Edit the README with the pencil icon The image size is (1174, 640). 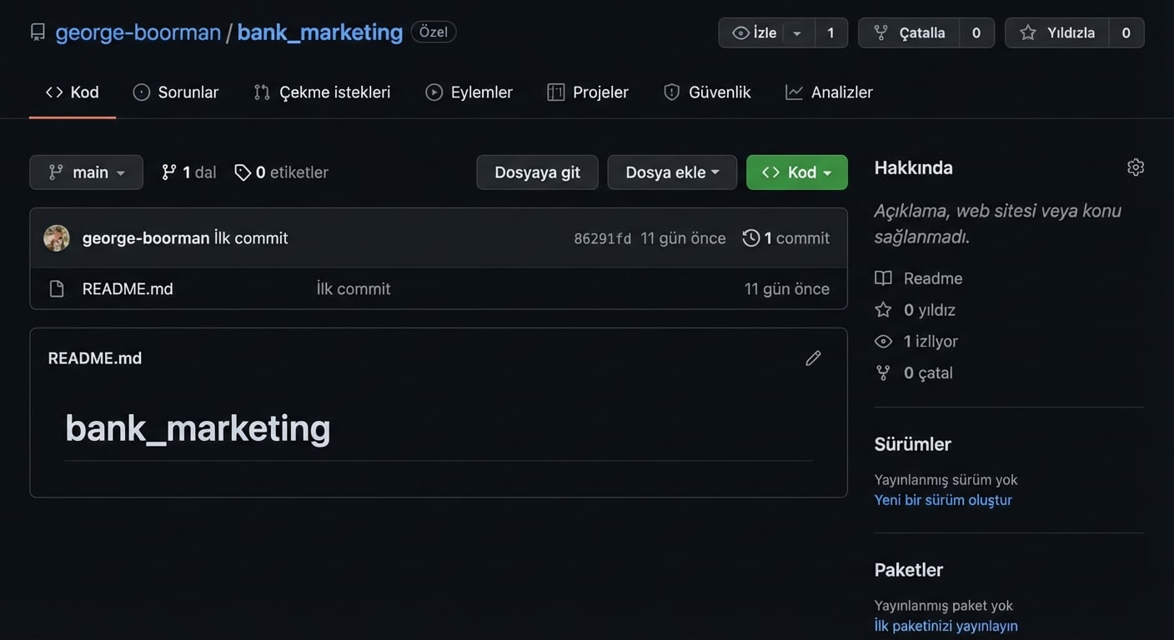click(813, 357)
